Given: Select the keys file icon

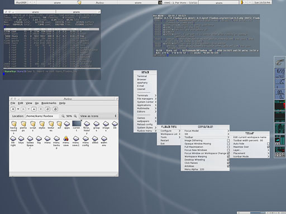Looking at the screenshot, I should point(21,138).
